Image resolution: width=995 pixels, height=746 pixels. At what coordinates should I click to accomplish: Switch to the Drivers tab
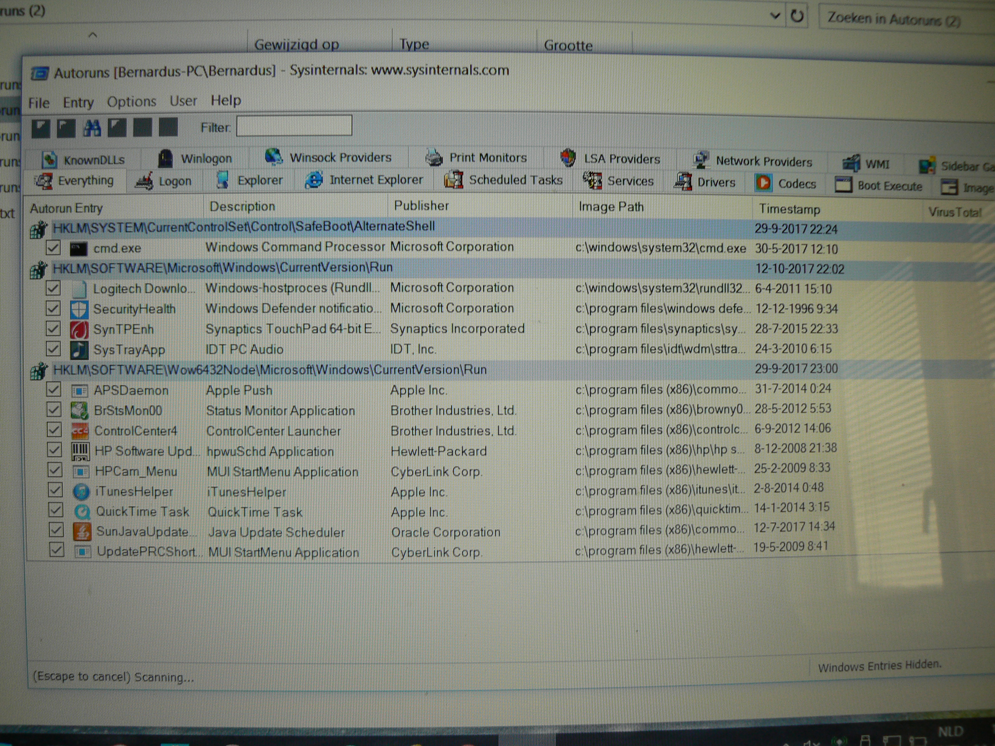click(705, 182)
